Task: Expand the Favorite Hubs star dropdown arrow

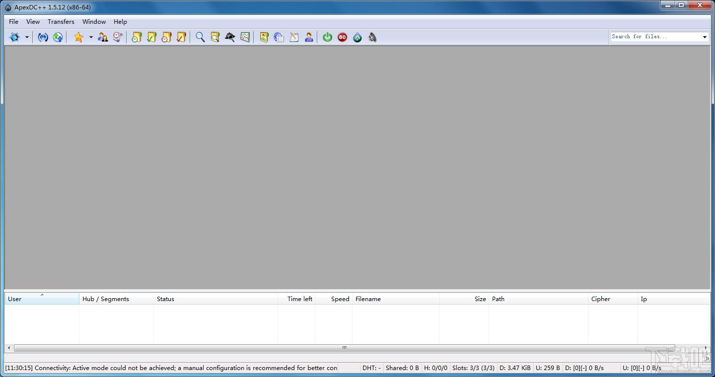Action: (91, 37)
